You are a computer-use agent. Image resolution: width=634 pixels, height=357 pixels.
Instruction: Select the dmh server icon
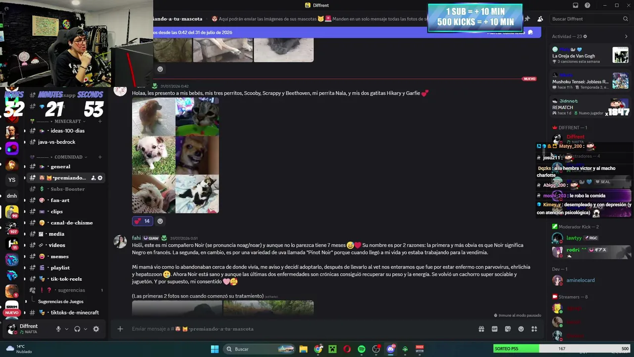(x=12, y=196)
